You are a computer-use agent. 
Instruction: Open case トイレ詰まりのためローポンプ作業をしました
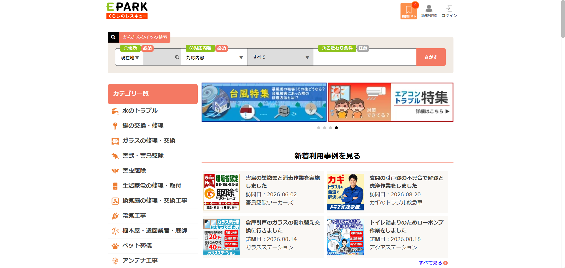[387, 237]
